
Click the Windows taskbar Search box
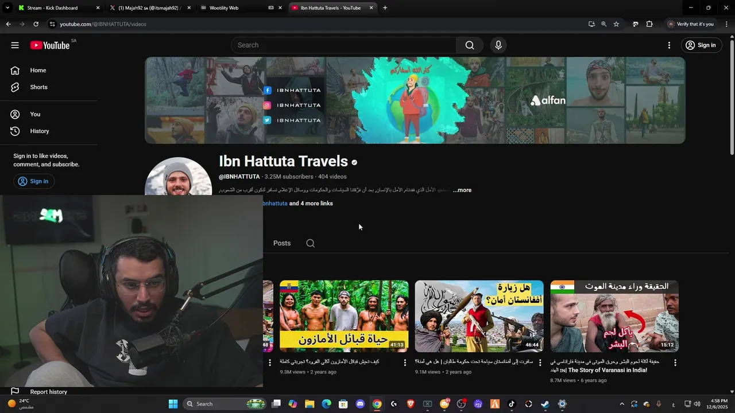click(x=226, y=404)
